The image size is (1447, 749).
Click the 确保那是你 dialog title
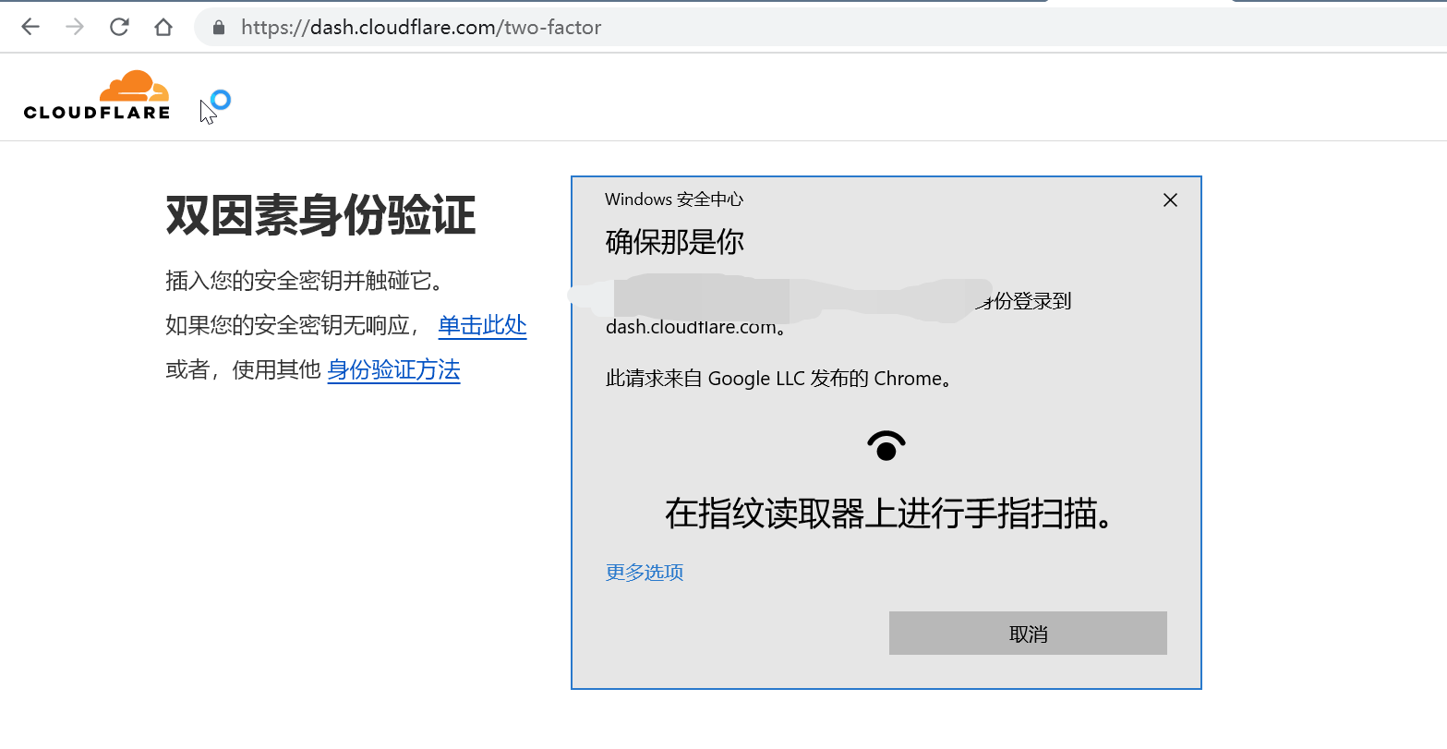pyautogui.click(x=675, y=242)
